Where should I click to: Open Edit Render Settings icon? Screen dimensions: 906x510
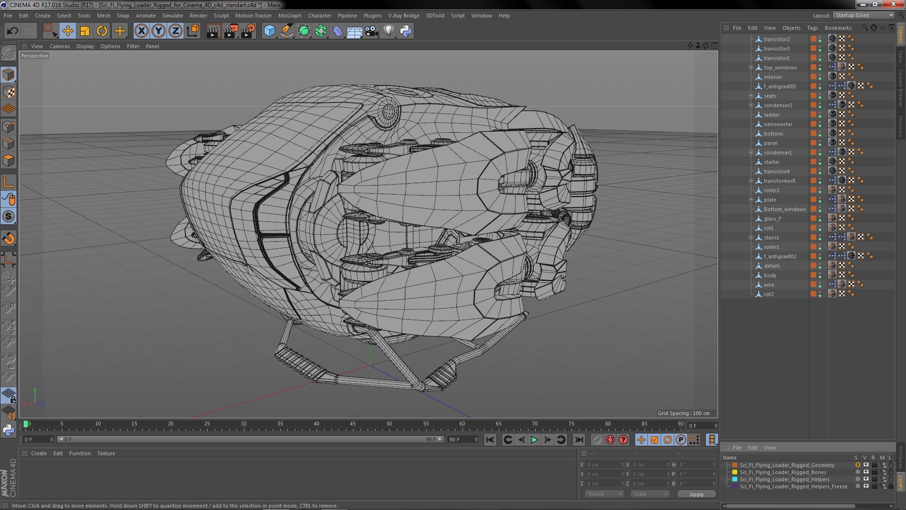coord(248,31)
